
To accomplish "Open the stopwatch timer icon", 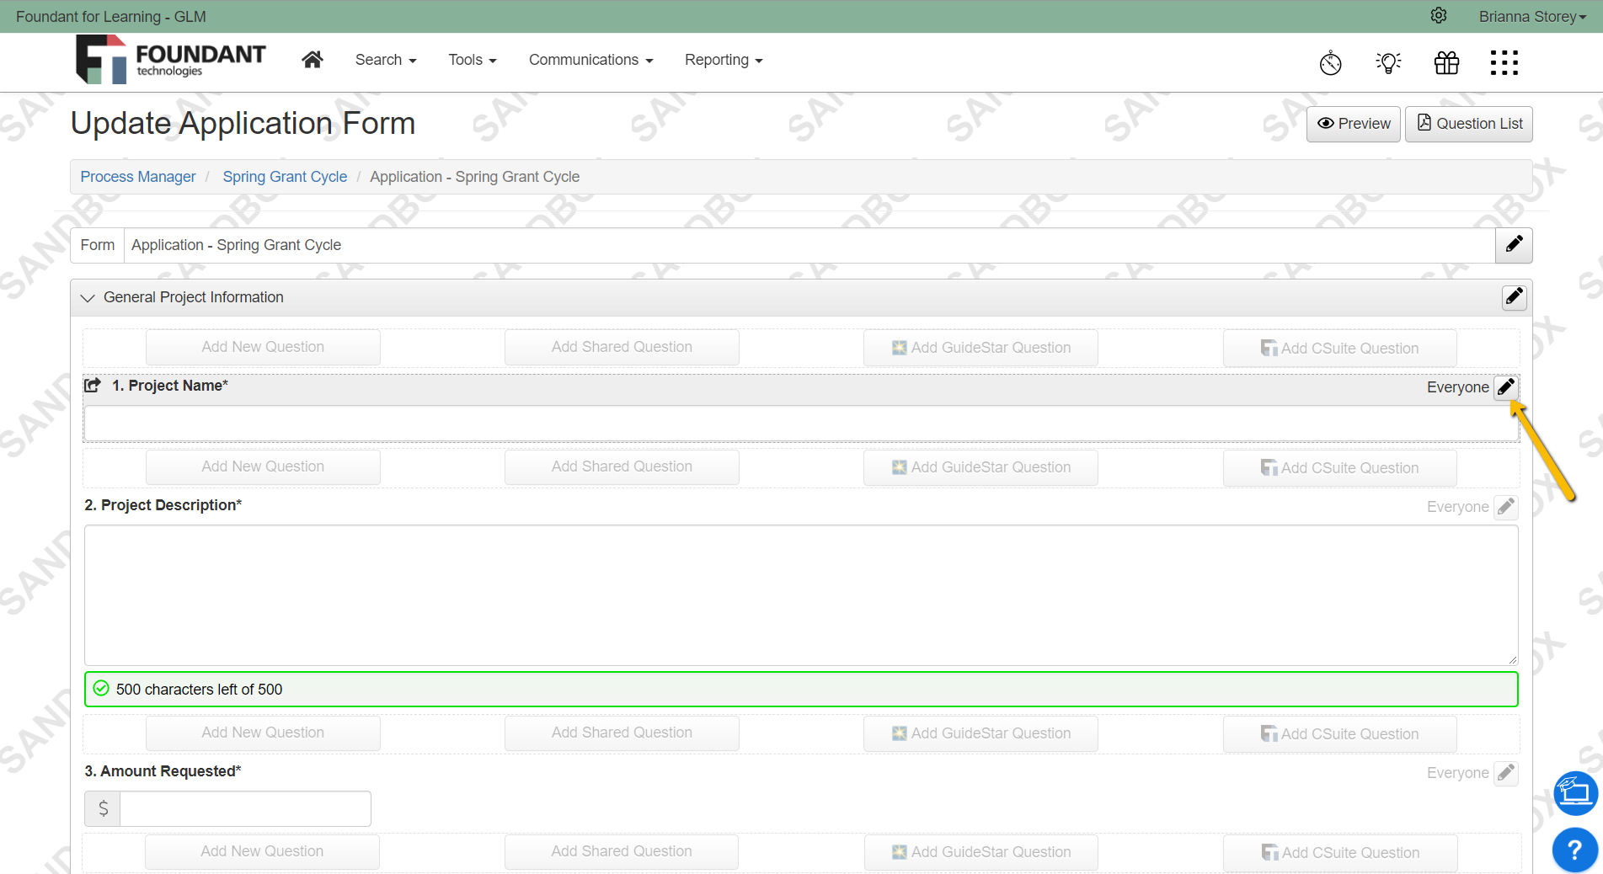I will 1331,62.
